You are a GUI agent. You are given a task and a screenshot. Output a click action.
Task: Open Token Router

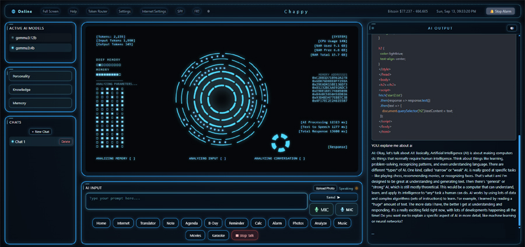tap(97, 12)
